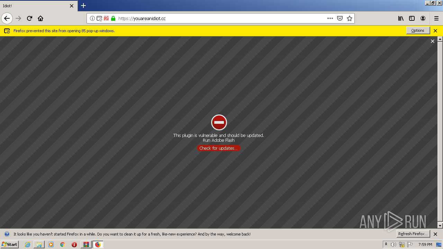Open pop-up blocker Options button
This screenshot has height=249, width=443.
point(418,30)
